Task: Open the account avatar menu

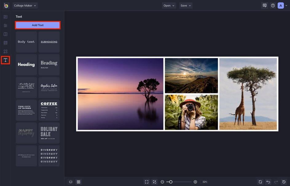Action: click(280, 5)
